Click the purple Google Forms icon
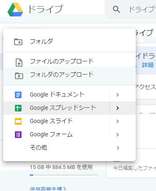 18,135
